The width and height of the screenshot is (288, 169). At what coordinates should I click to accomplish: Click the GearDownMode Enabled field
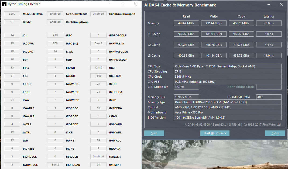click(55, 14)
